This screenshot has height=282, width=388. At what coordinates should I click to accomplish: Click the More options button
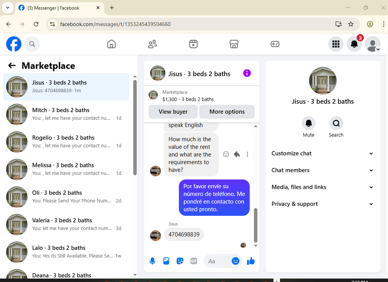point(227,112)
